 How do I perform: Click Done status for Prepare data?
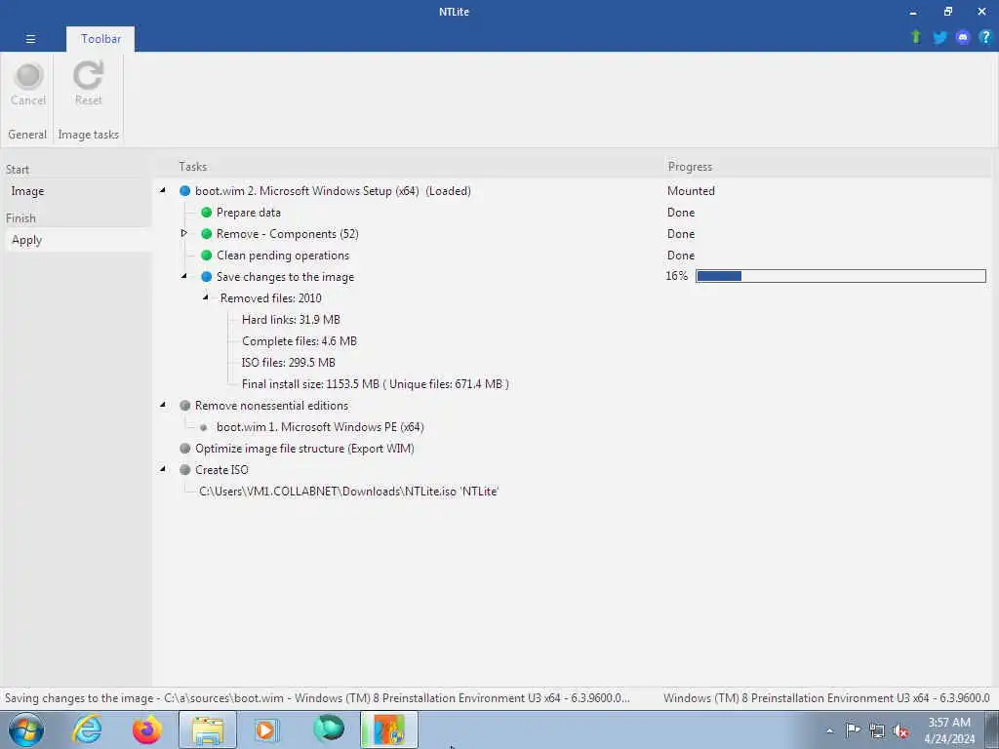(x=680, y=212)
